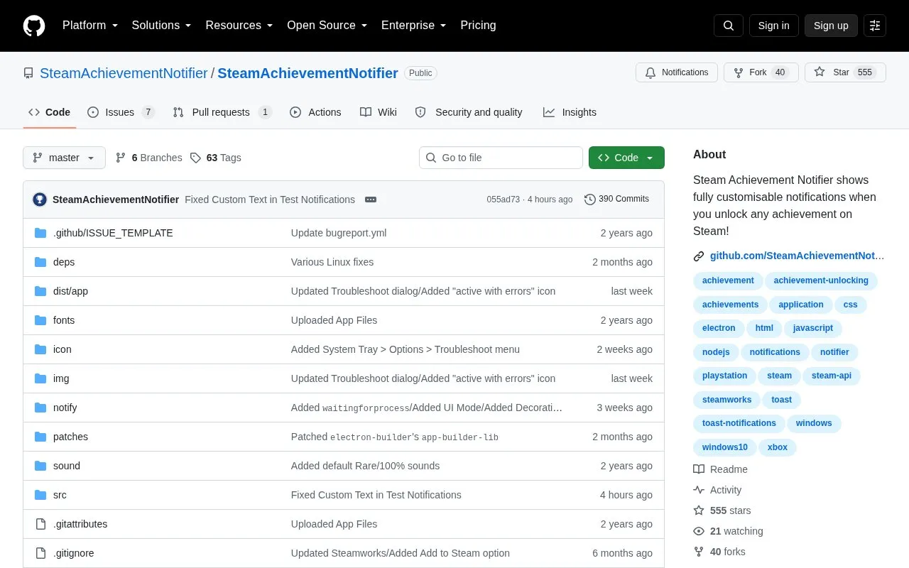909x568 pixels.
Task: Open the green Code dropdown
Action: coord(626,158)
